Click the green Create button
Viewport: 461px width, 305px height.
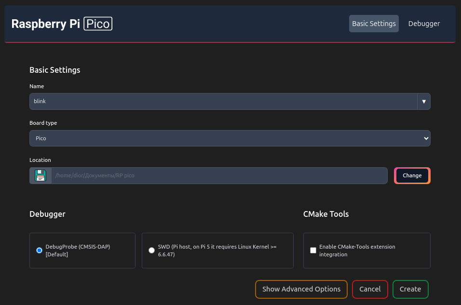[x=410, y=289]
